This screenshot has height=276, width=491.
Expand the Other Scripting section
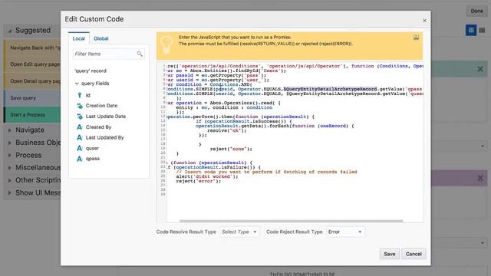[x=10, y=181]
